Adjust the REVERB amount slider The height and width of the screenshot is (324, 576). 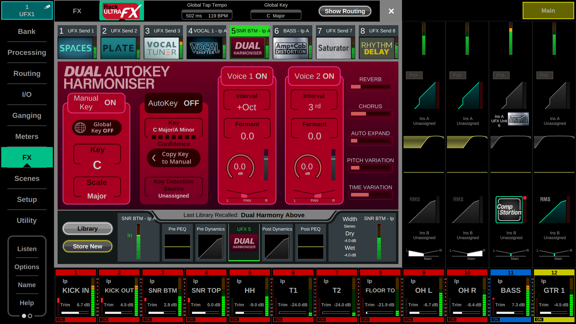pos(370,87)
